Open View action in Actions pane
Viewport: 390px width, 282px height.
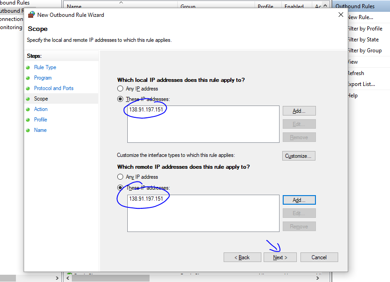[353, 62]
